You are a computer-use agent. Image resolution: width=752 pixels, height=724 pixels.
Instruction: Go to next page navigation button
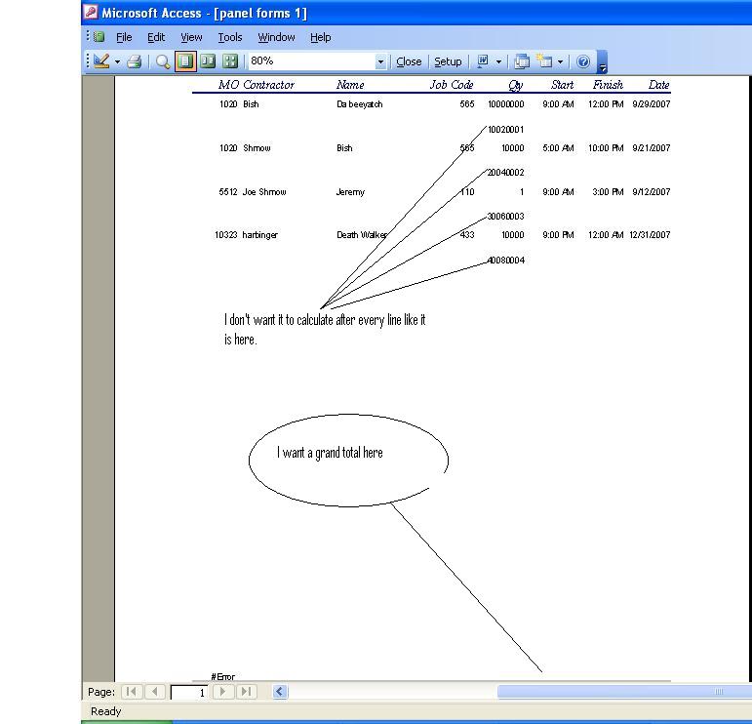coord(222,692)
